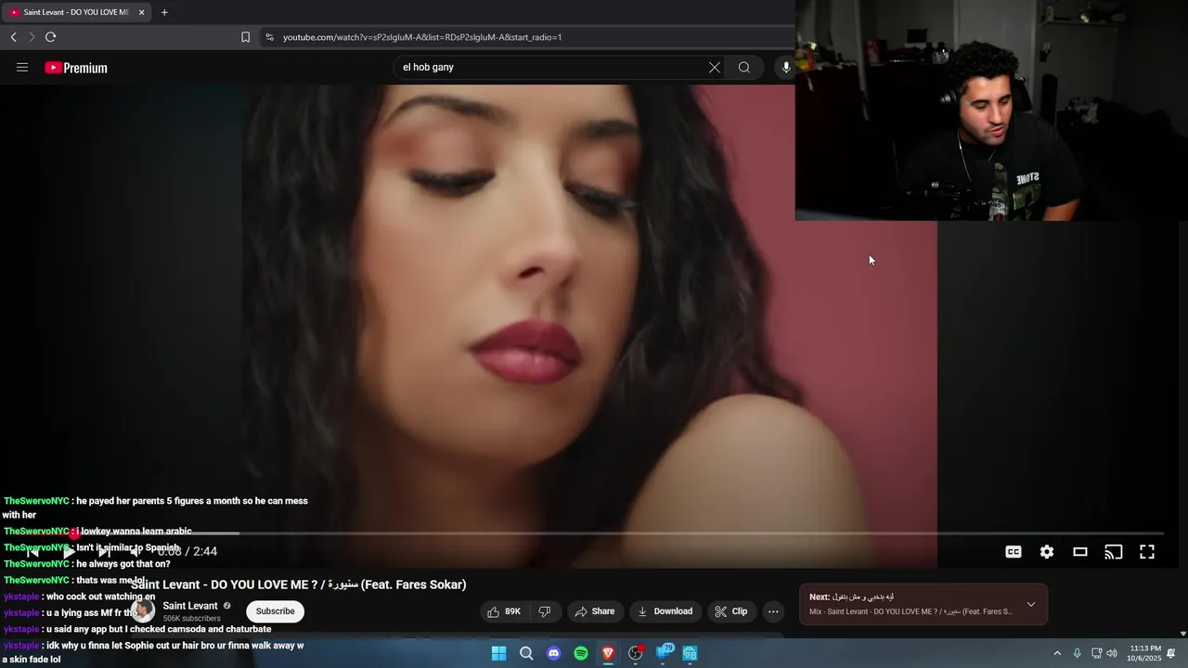The height and width of the screenshot is (668, 1188).
Task: Open the Windows Start menu
Action: 498,653
